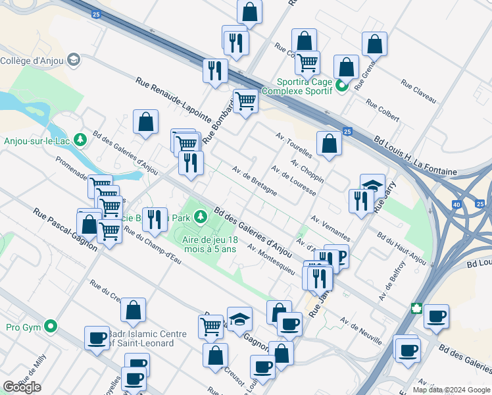Select the Av. de Louresse street label
492x395 pixels.
click(x=294, y=180)
